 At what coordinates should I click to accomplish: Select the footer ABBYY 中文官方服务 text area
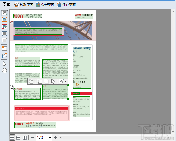[35, 125]
